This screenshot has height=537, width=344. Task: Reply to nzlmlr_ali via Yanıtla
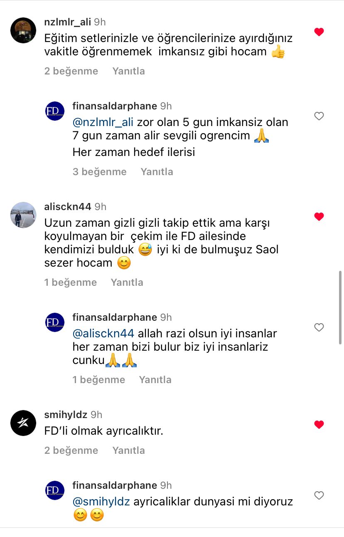click(129, 71)
